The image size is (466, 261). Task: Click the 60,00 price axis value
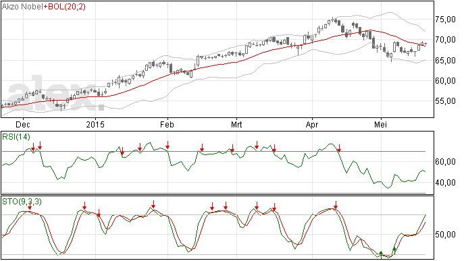pyautogui.click(x=445, y=81)
